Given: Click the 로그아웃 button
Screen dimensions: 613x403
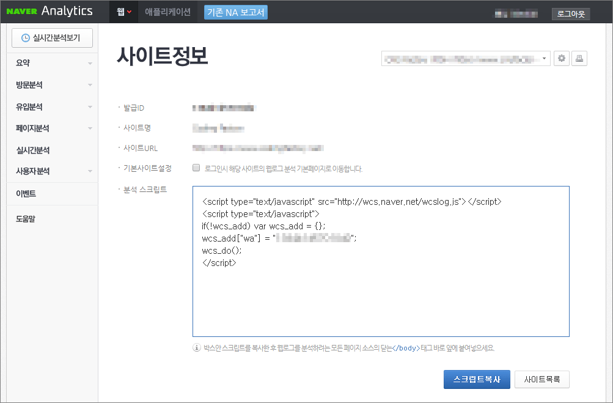Looking at the screenshot, I should (571, 13).
